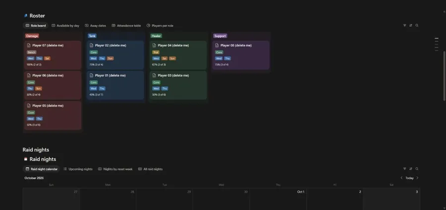The image size is (446, 210).
Task: Click Sat tag on Player 07
Action: click(x=47, y=59)
